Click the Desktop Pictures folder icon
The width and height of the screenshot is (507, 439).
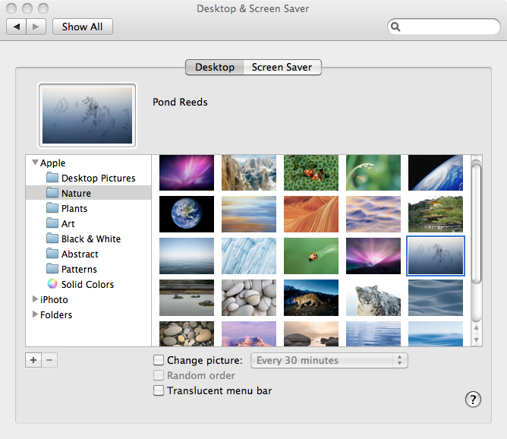pos(52,178)
